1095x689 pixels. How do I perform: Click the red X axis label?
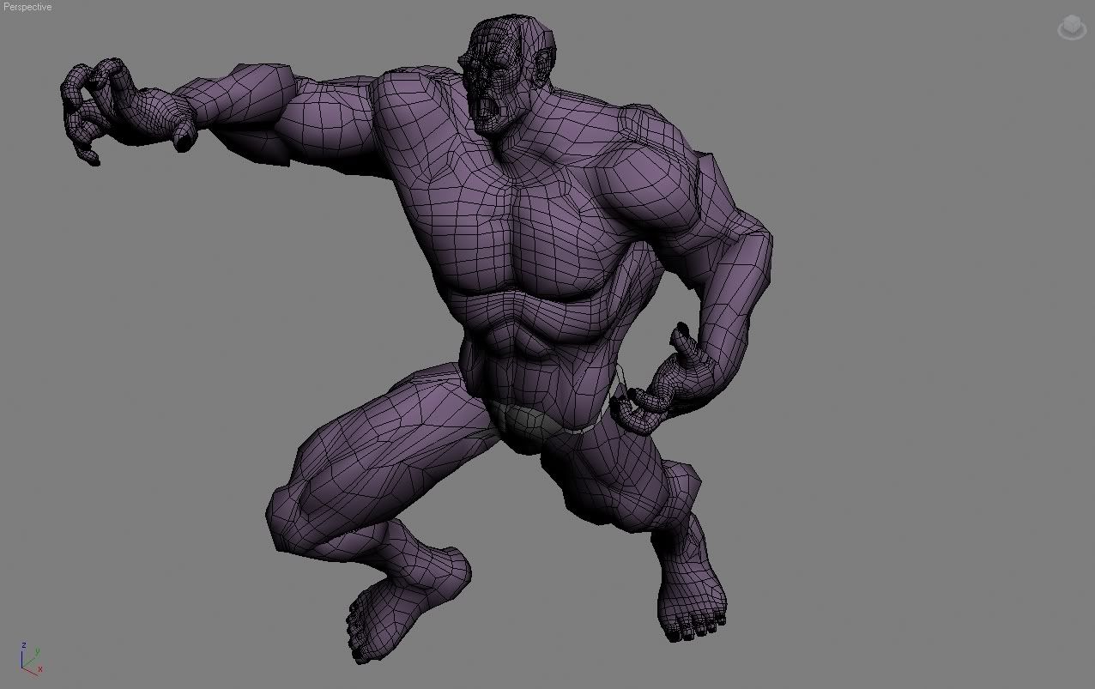(40, 669)
